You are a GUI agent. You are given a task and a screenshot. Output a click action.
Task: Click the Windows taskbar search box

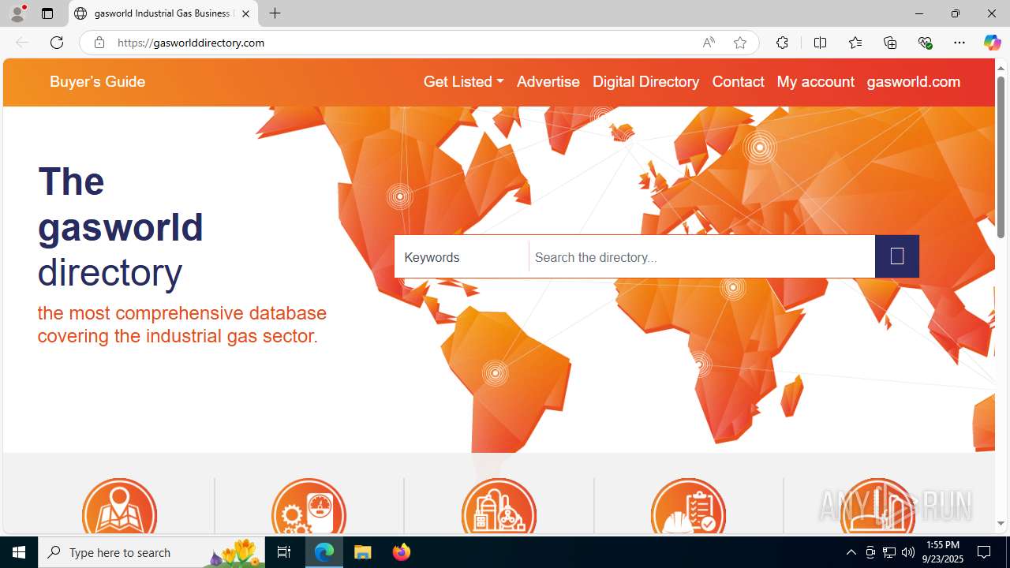[x=152, y=552]
